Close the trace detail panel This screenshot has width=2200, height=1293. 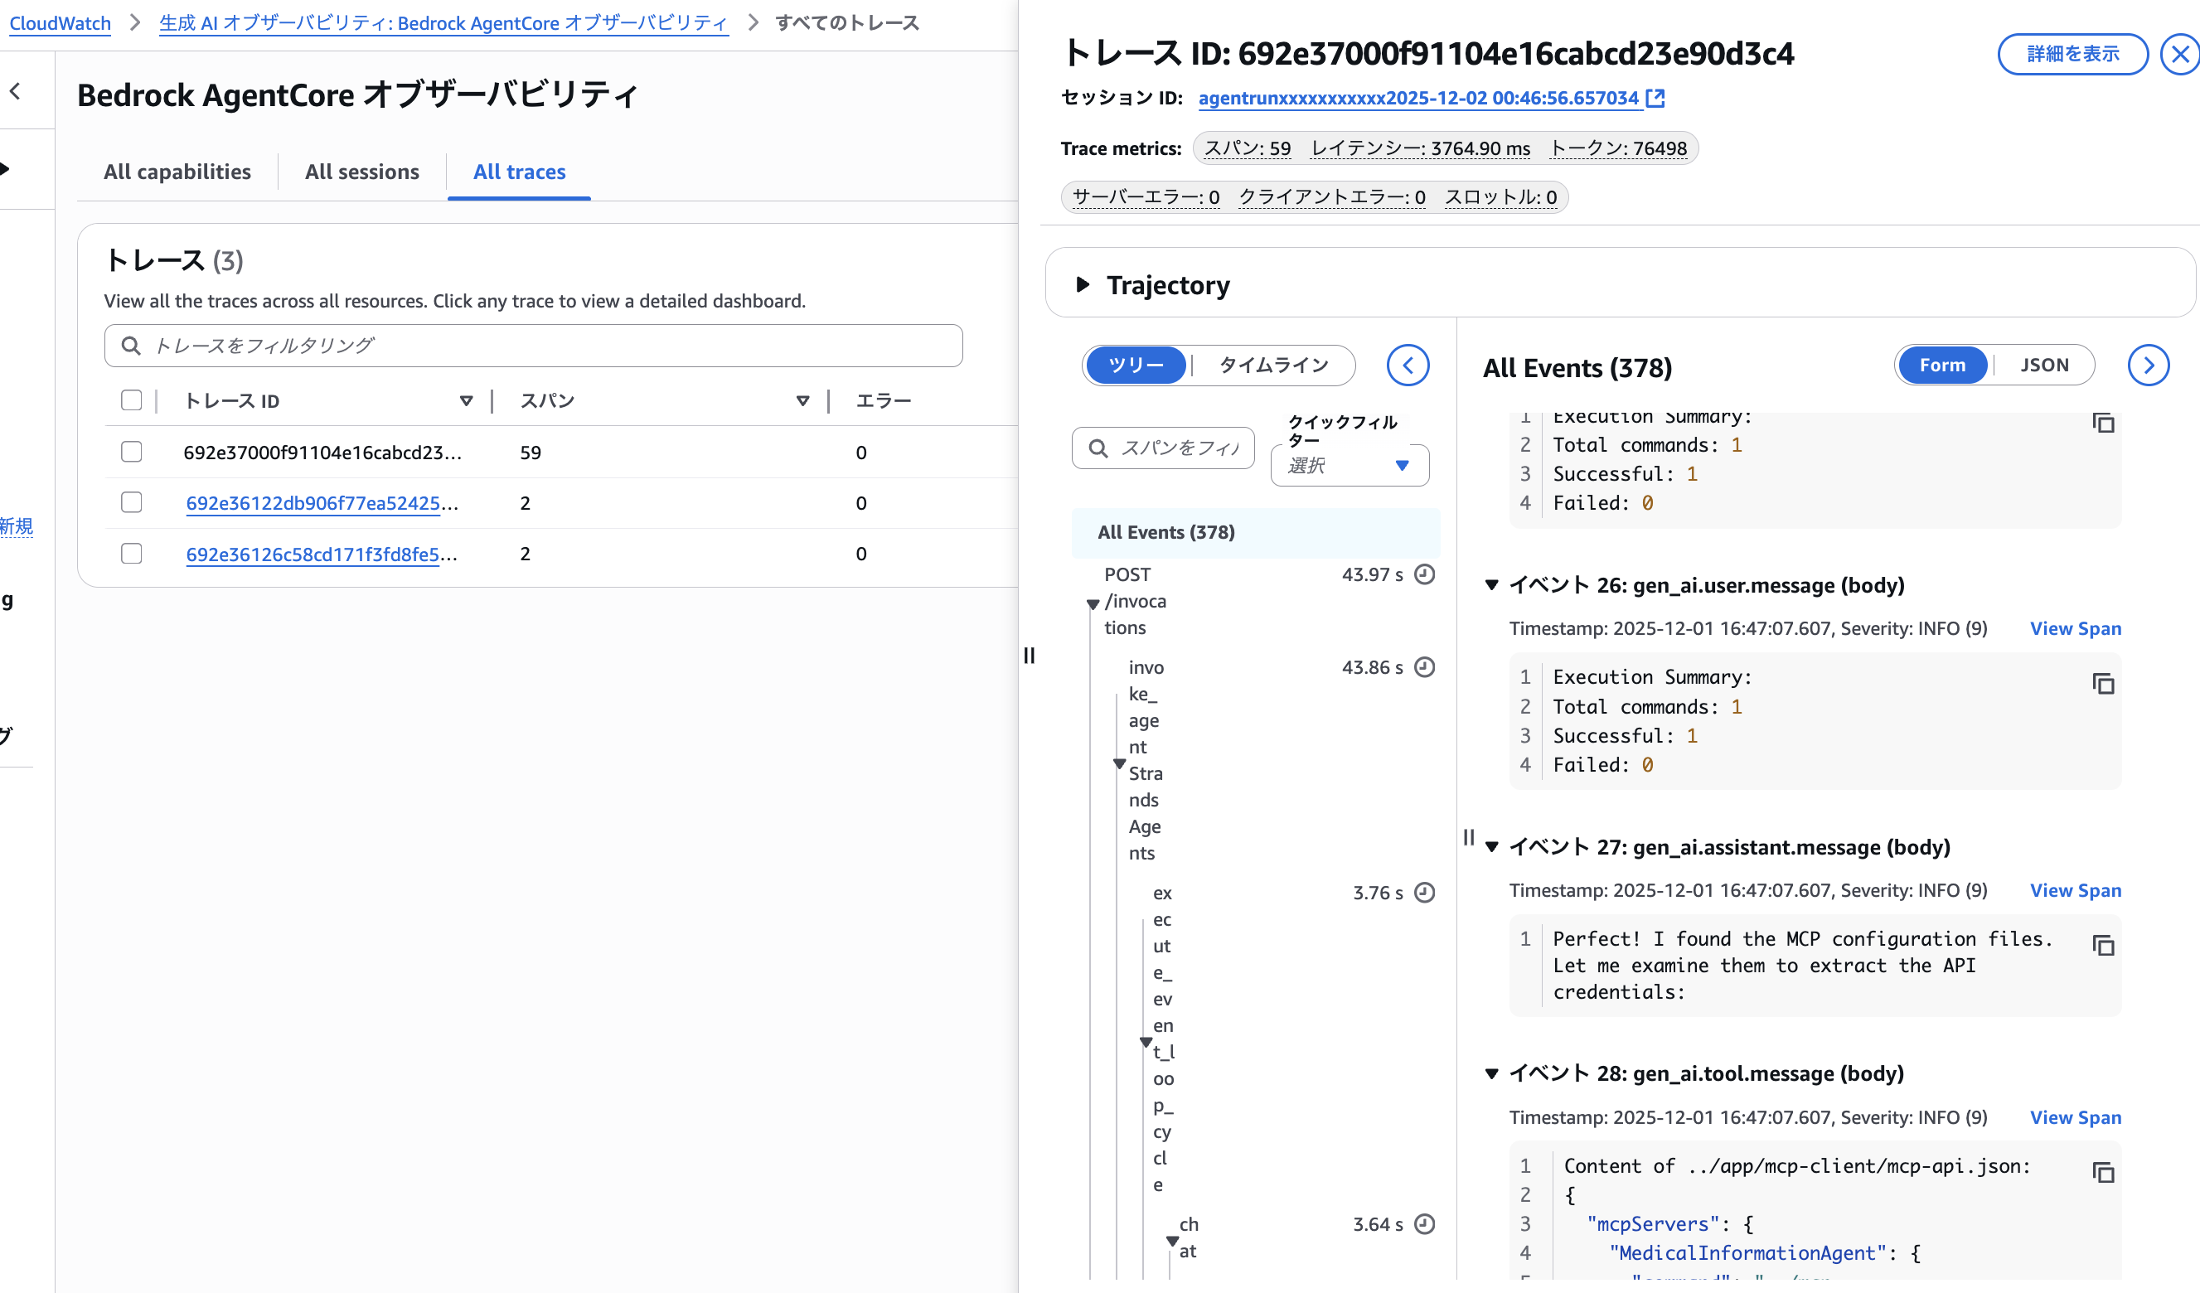click(x=2180, y=54)
